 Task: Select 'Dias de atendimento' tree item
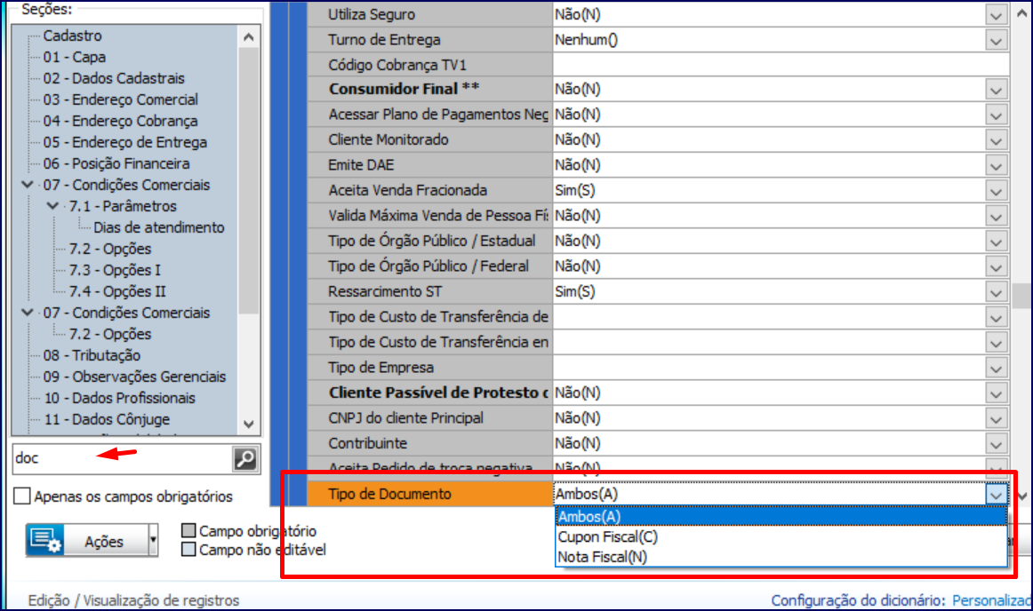pos(159,227)
